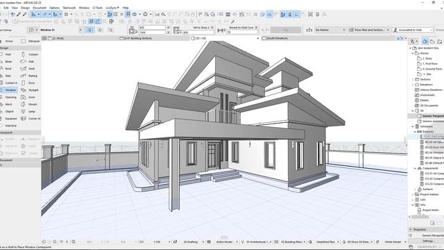
Task: Click the window width input field showing 600
Action: (152, 28)
